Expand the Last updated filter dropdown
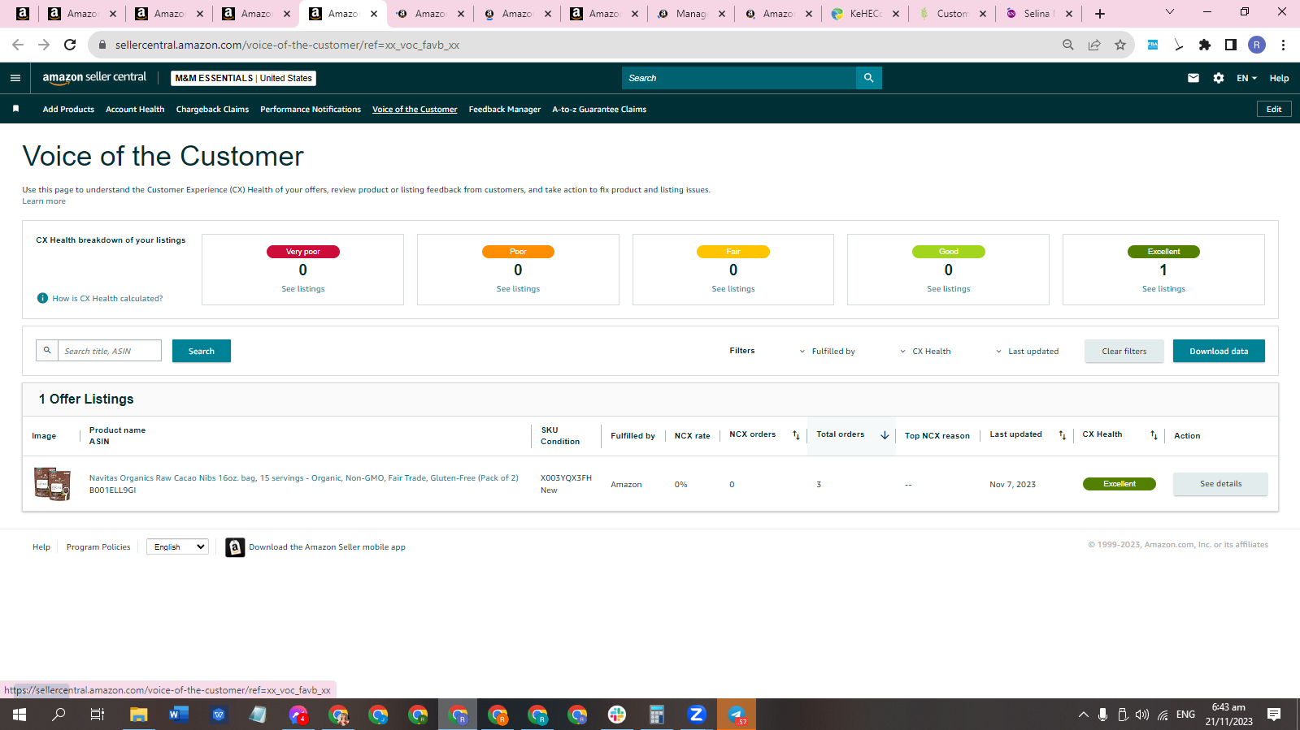The width and height of the screenshot is (1300, 730). click(1027, 352)
